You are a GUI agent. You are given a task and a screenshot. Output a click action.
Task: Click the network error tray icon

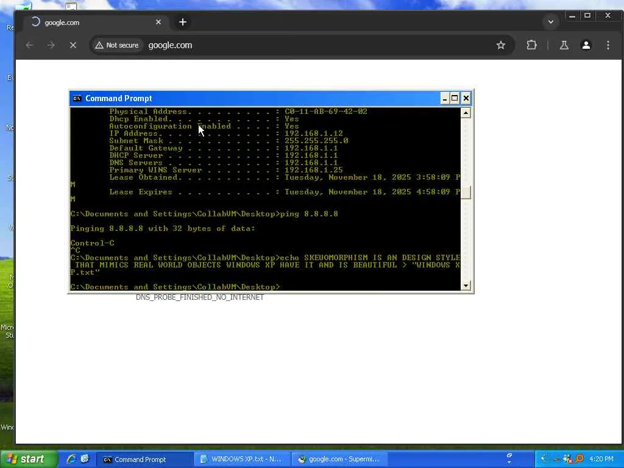pos(568,459)
